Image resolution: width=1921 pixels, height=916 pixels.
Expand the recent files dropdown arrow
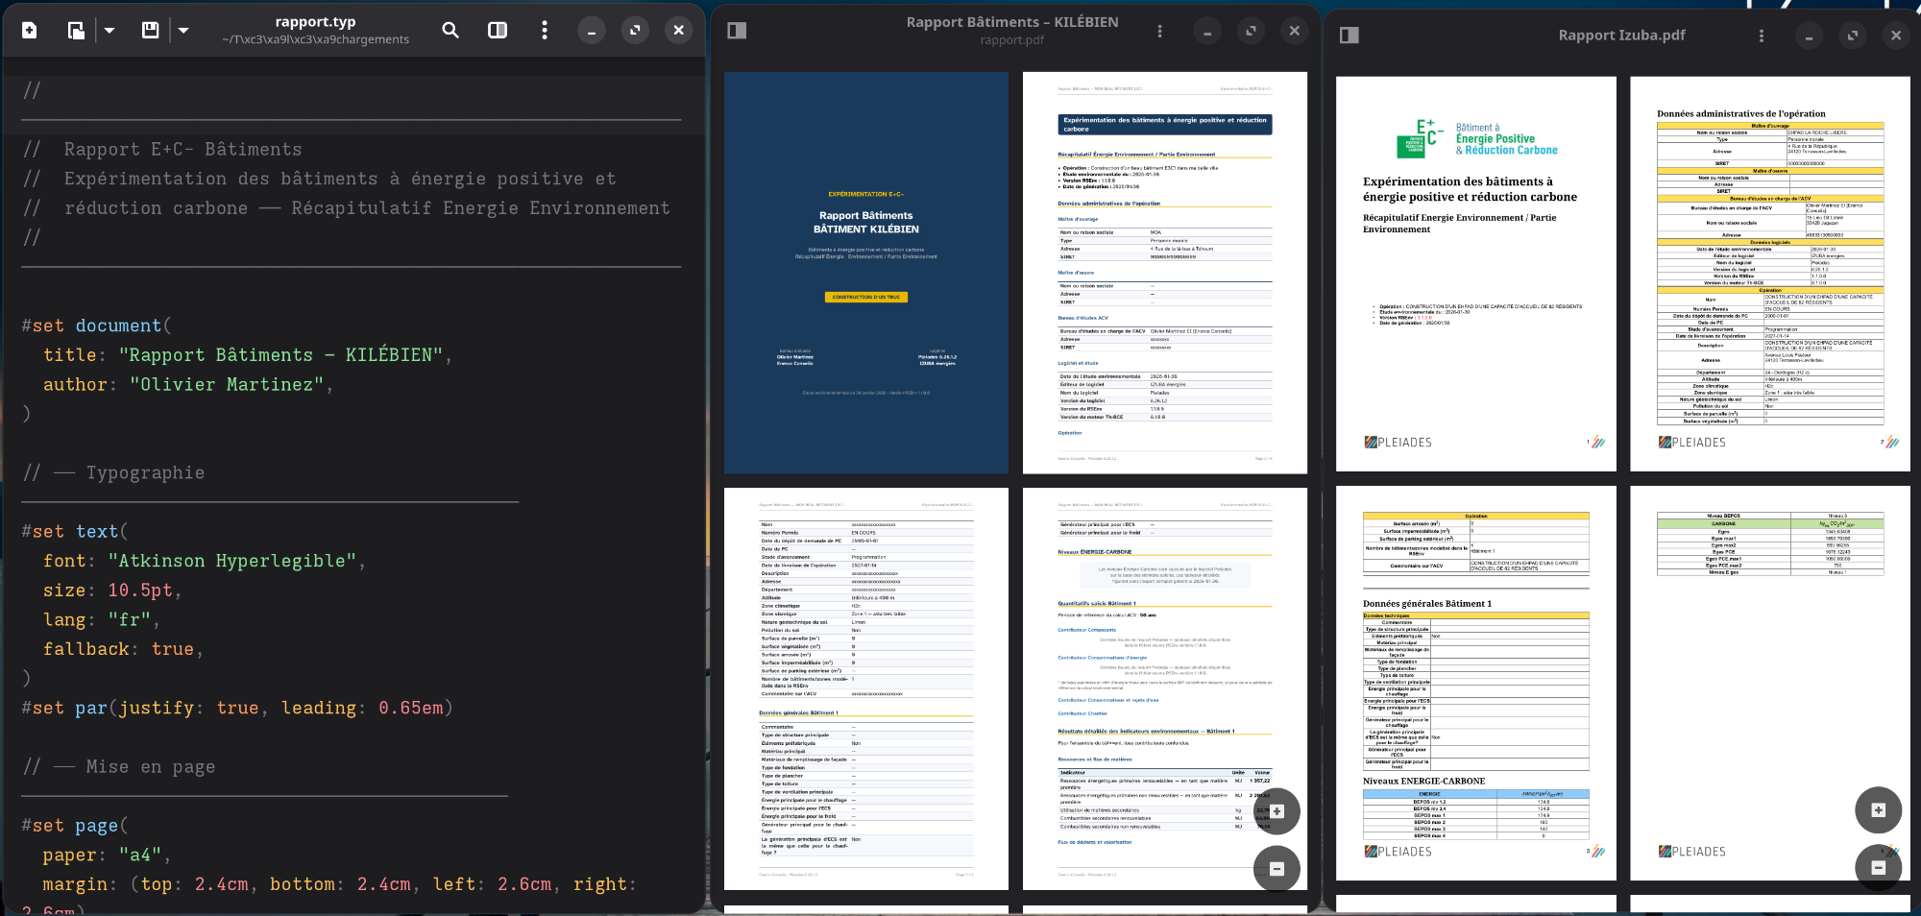pos(109,31)
